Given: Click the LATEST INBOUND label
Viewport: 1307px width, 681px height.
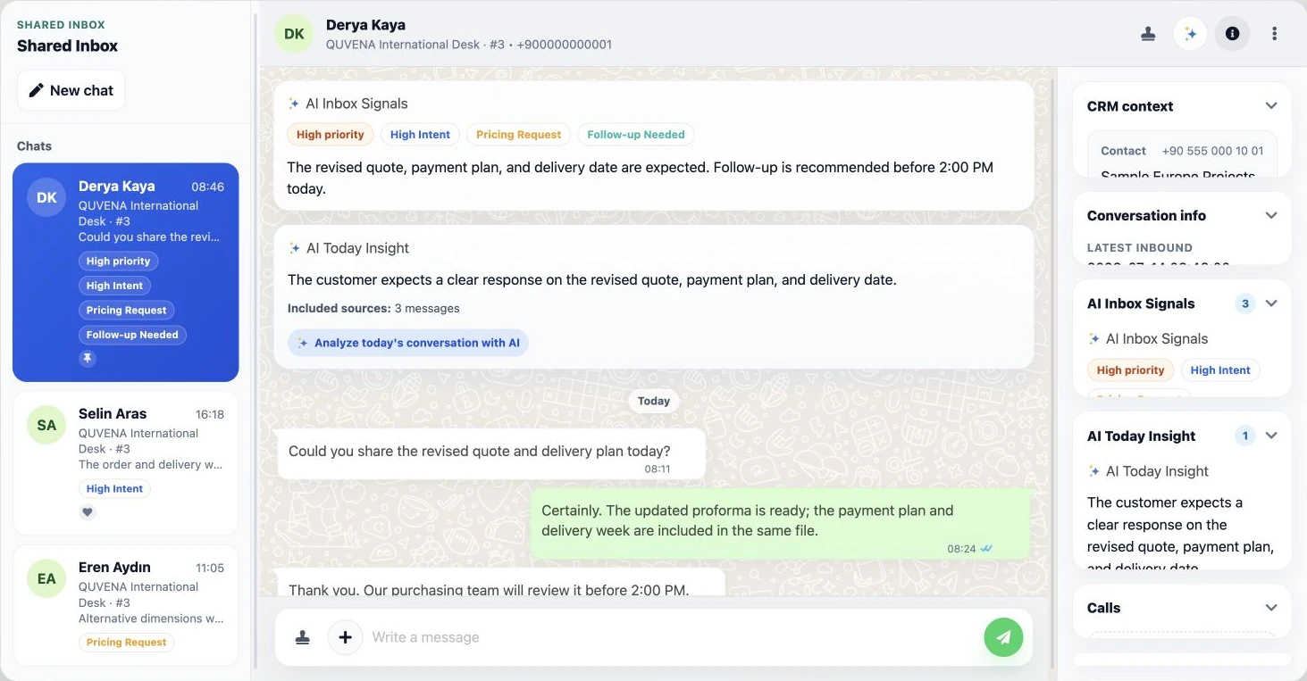Looking at the screenshot, I should coord(1139,248).
